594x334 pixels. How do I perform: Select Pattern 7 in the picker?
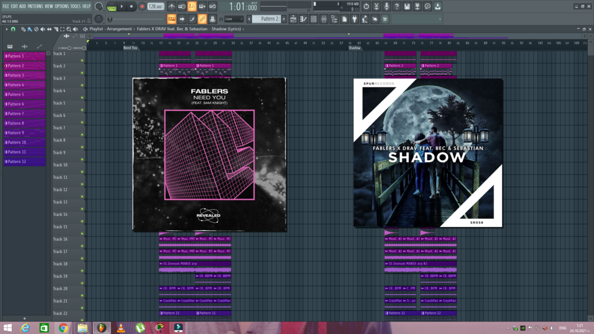coord(25,114)
